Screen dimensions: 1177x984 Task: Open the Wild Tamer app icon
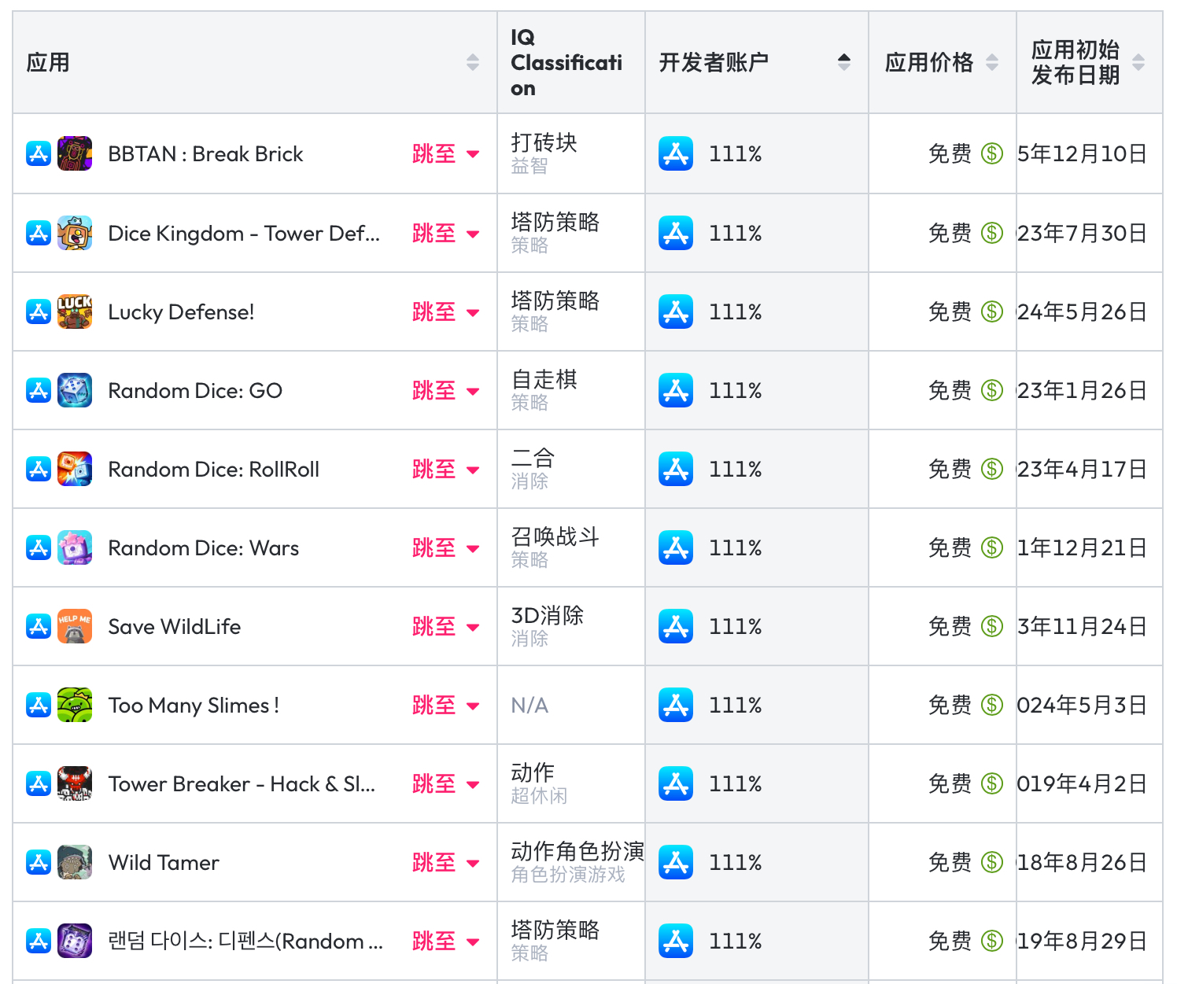click(75, 862)
